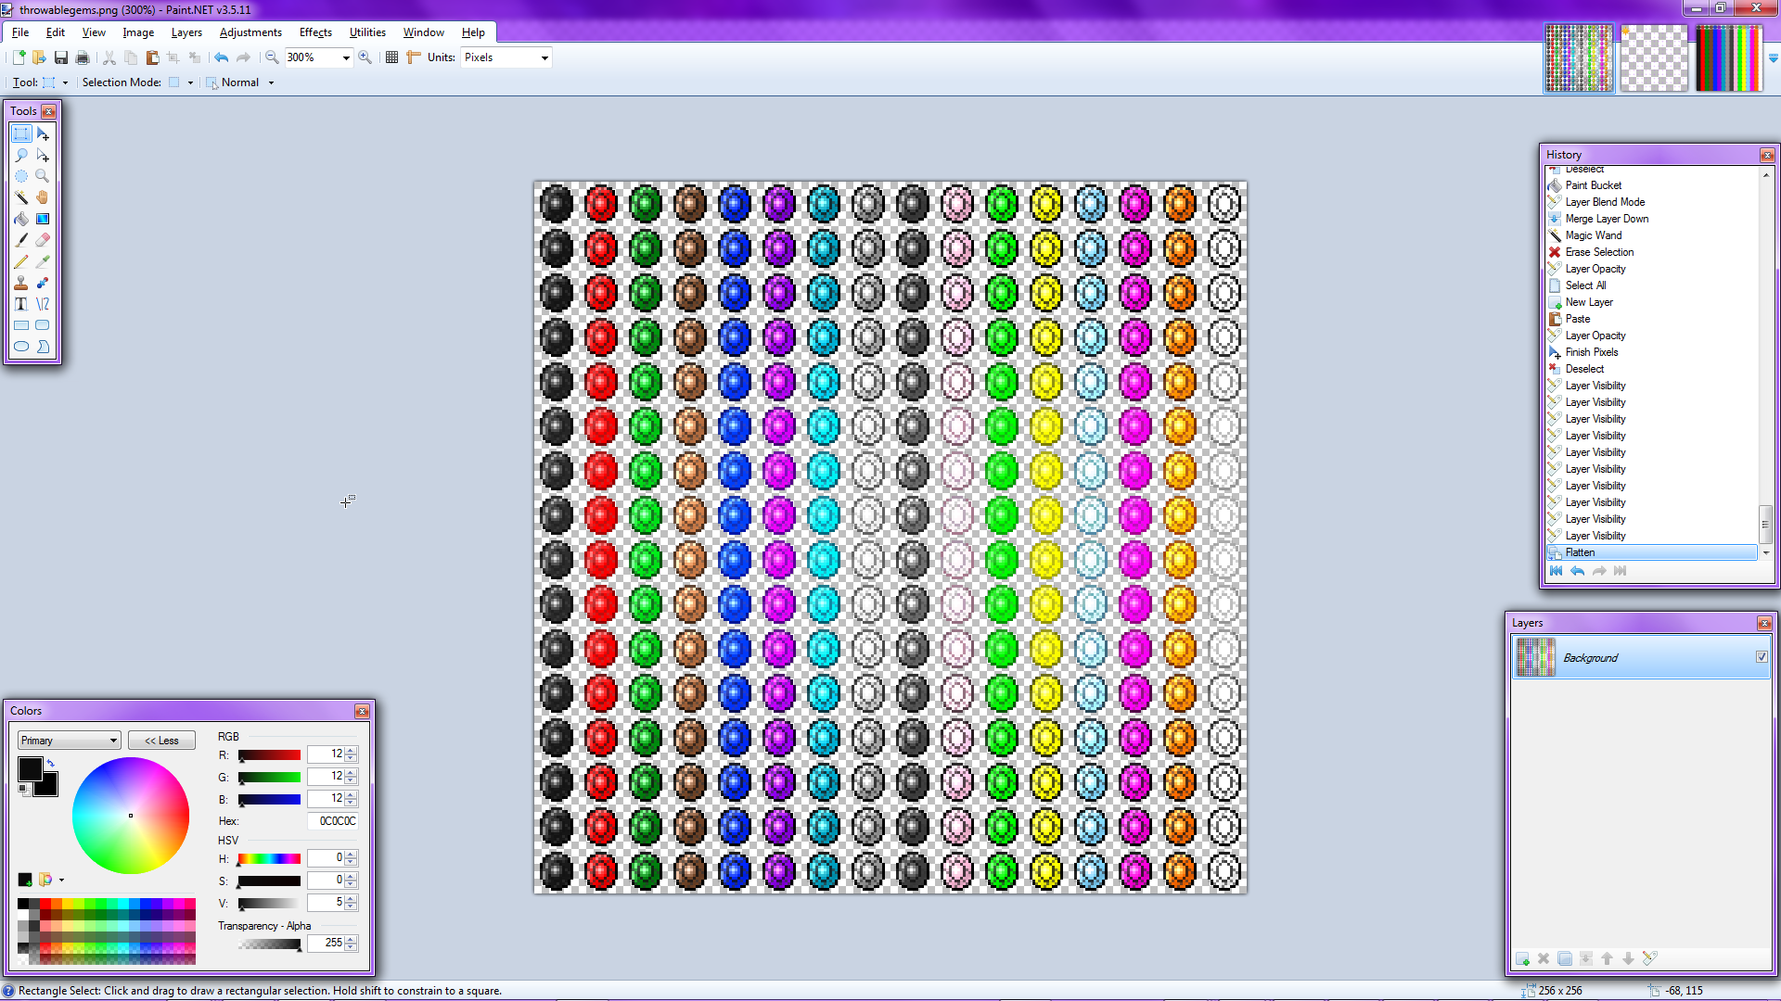This screenshot has width=1781, height=1001.
Task: Open the Effects menu
Action: [x=315, y=32]
